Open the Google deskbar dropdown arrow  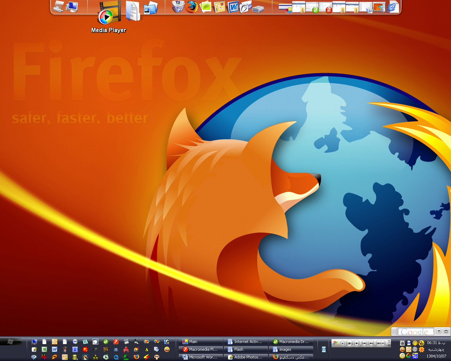439,331
